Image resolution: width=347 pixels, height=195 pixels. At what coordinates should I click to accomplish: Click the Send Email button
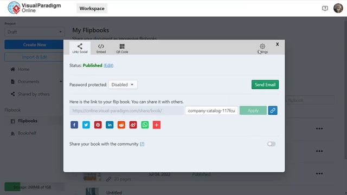click(x=265, y=84)
